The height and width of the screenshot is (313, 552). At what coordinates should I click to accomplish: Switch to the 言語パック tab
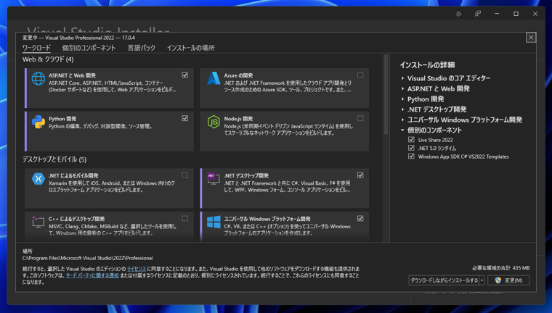click(142, 48)
